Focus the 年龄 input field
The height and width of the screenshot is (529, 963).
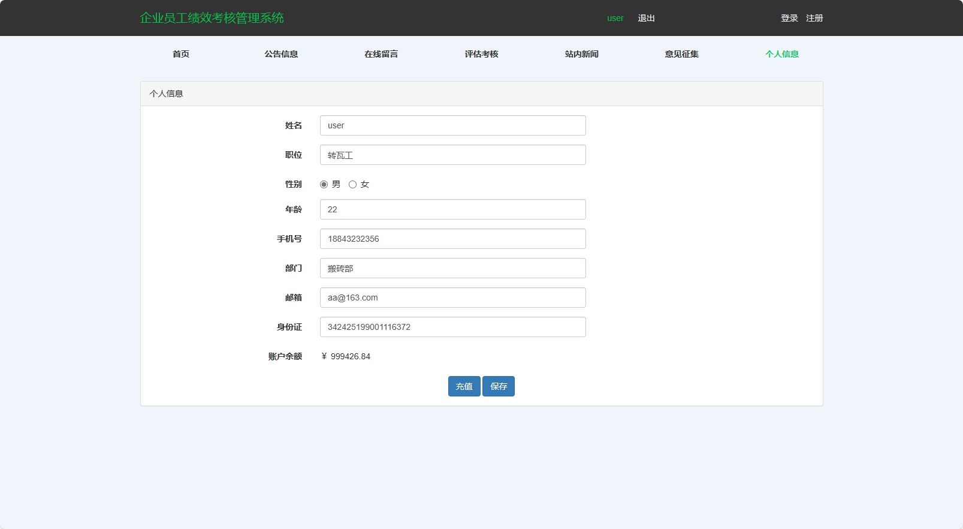tap(452, 209)
